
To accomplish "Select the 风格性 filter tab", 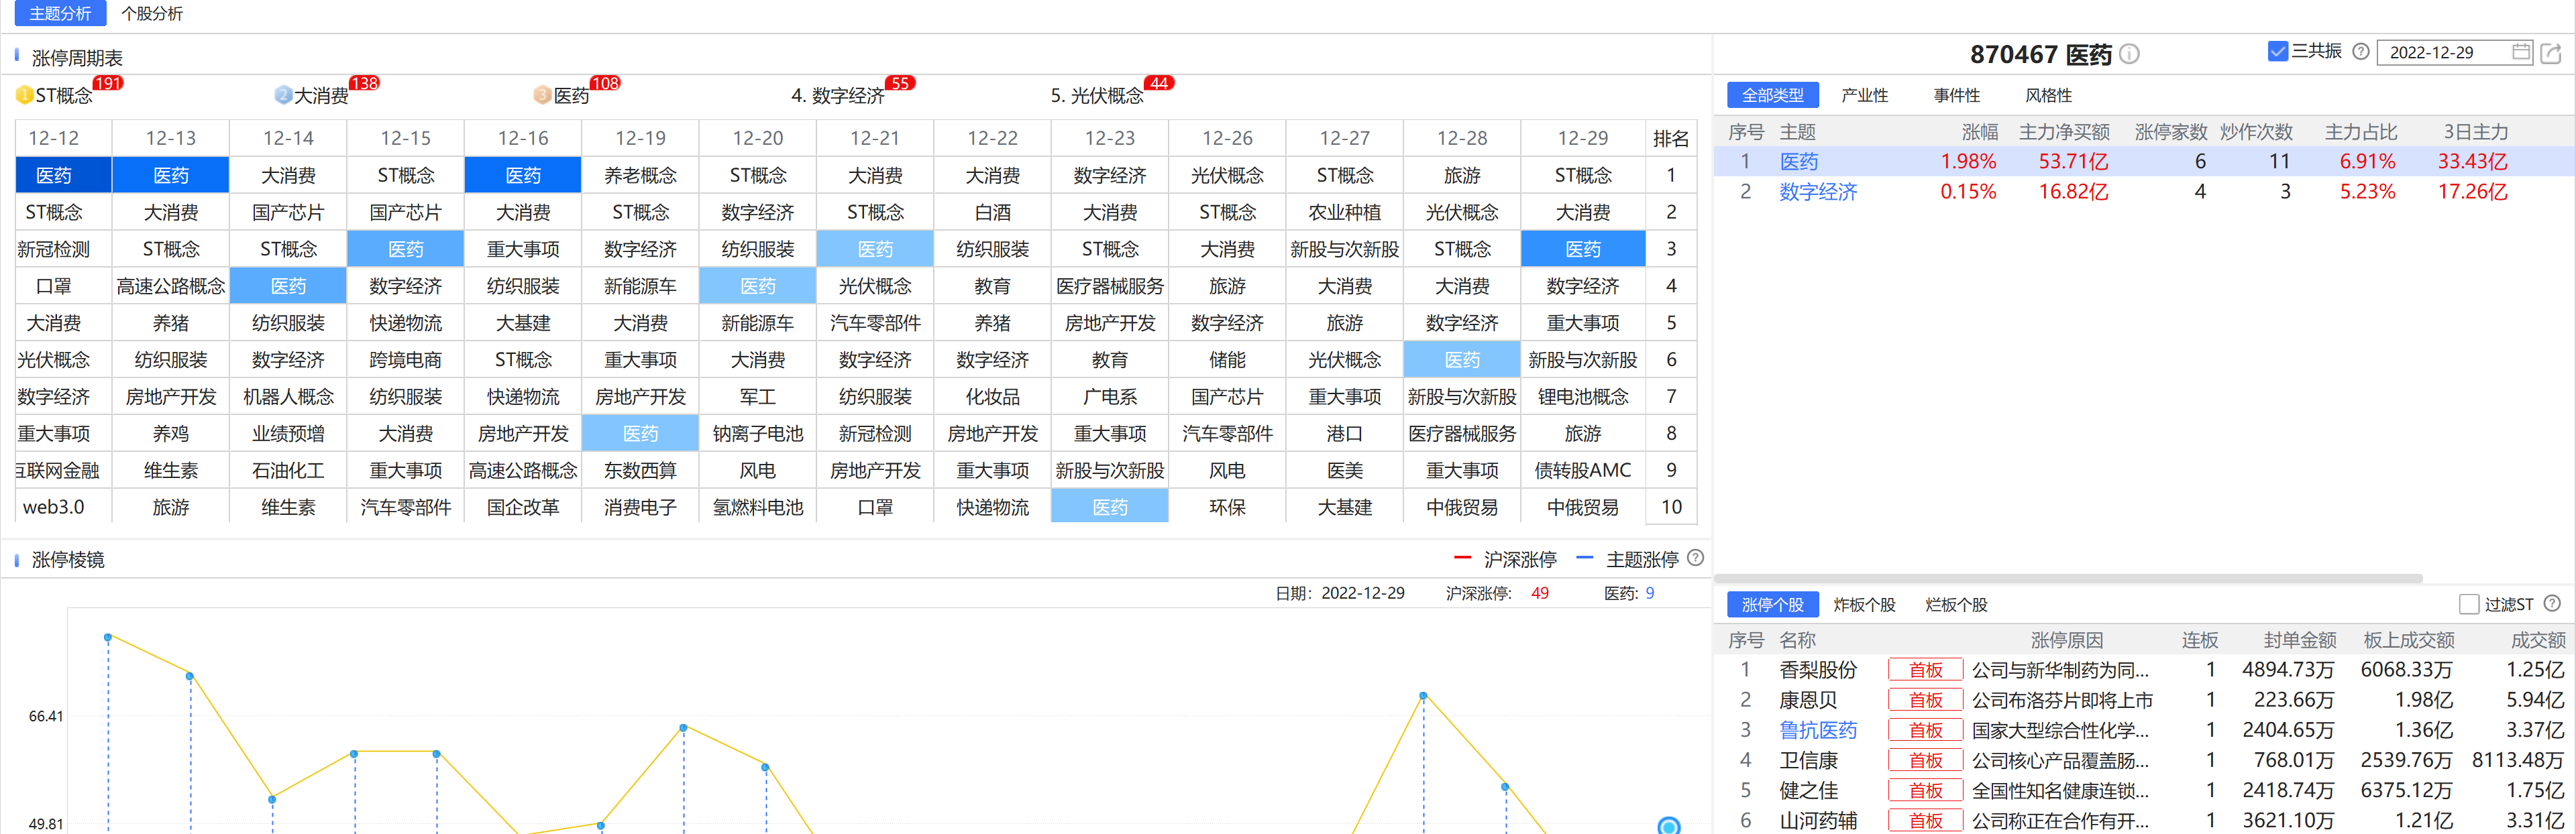I will coord(2048,95).
